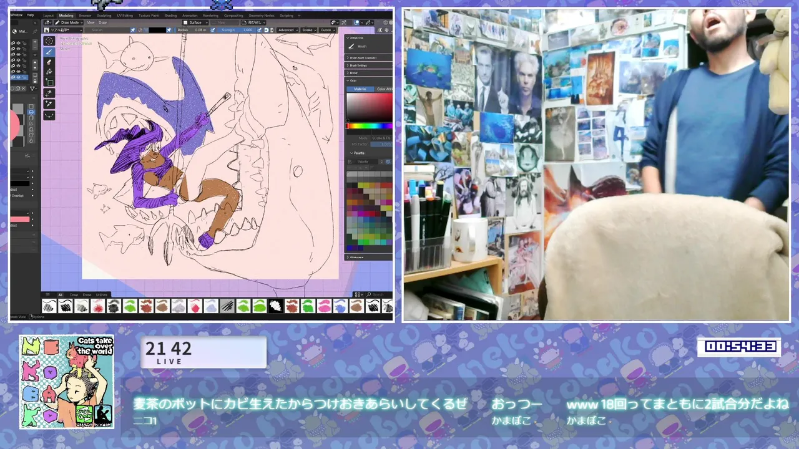Open the Help menu
Viewport: 799px width, 449px height.
tap(30, 15)
